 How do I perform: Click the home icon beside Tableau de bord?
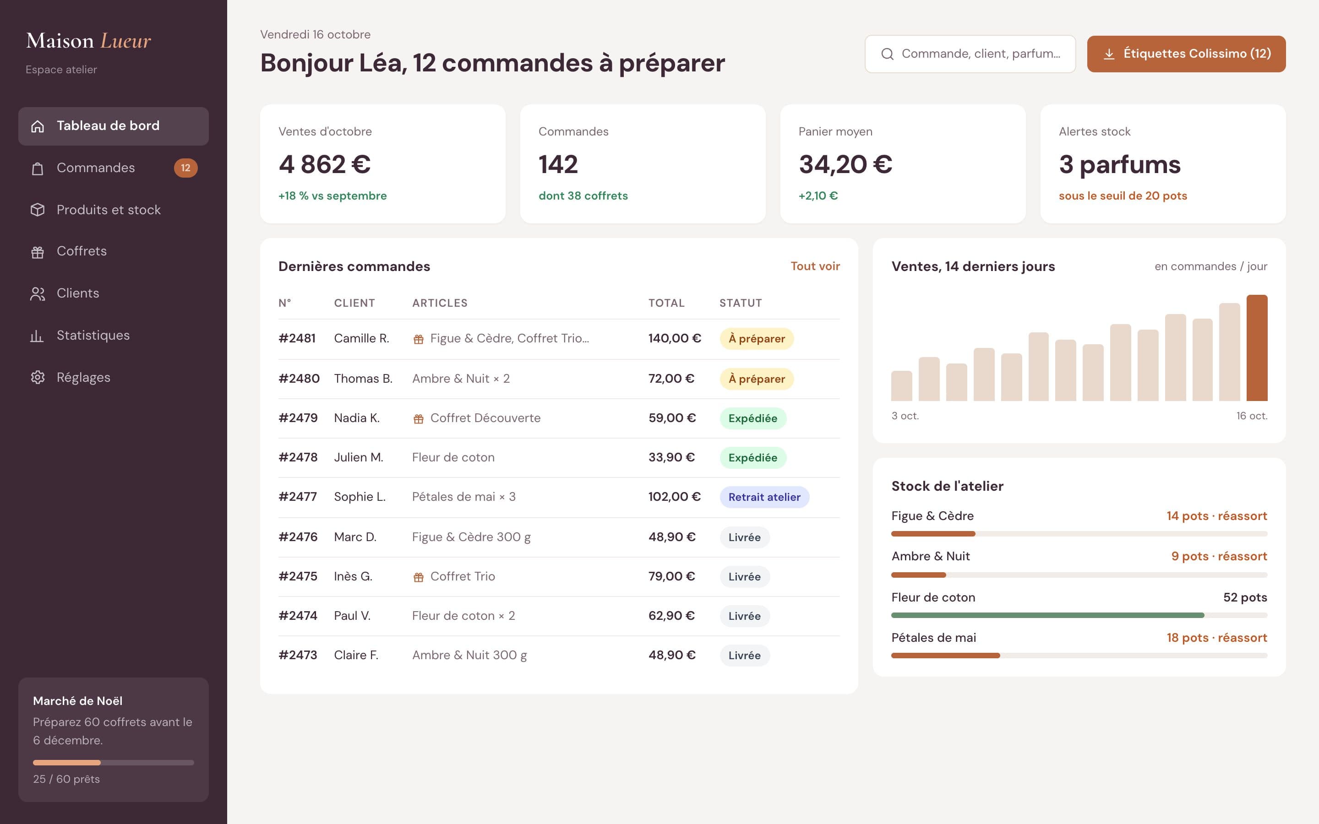[x=37, y=126]
